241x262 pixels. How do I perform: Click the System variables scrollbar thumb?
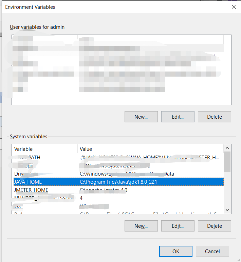pyautogui.click(x=227, y=162)
